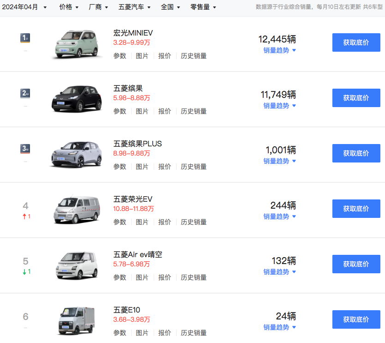The height and width of the screenshot is (343, 385).
Task: View 参数 for 五菱荣光EV
Action: coord(120,222)
